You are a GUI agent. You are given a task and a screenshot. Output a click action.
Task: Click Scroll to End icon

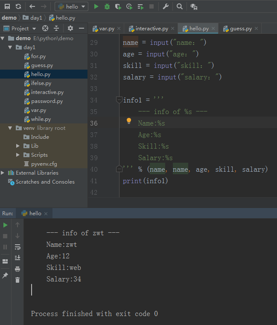(x=17, y=258)
